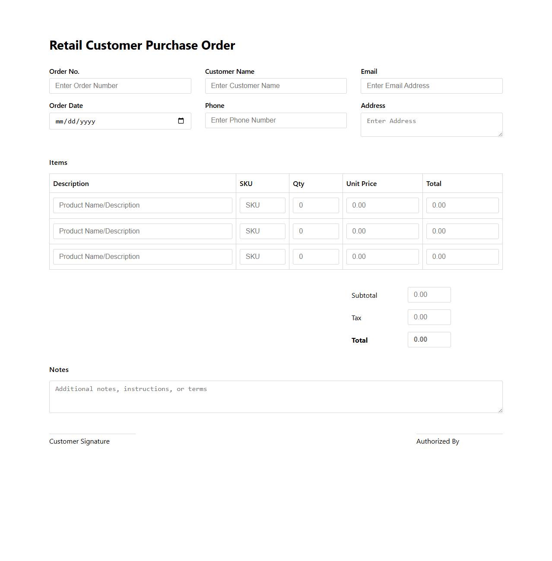Click the Notes text area
The height and width of the screenshot is (561, 552).
tap(275, 396)
